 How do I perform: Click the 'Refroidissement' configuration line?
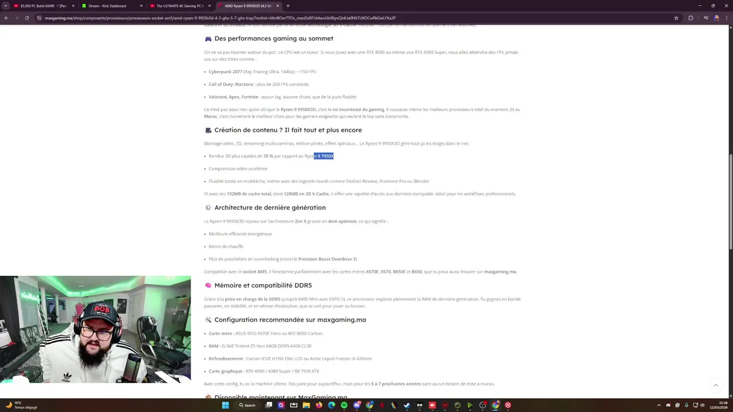290,359
